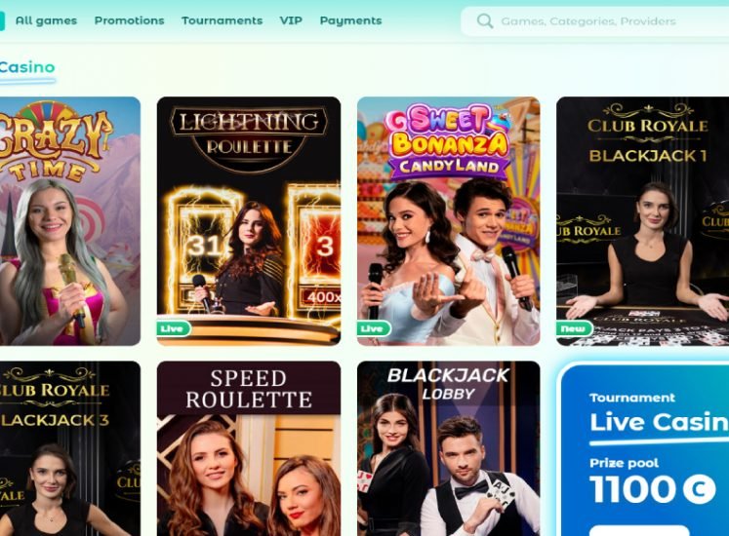Go to the Promotions page
This screenshot has width=729, height=536.
(129, 20)
